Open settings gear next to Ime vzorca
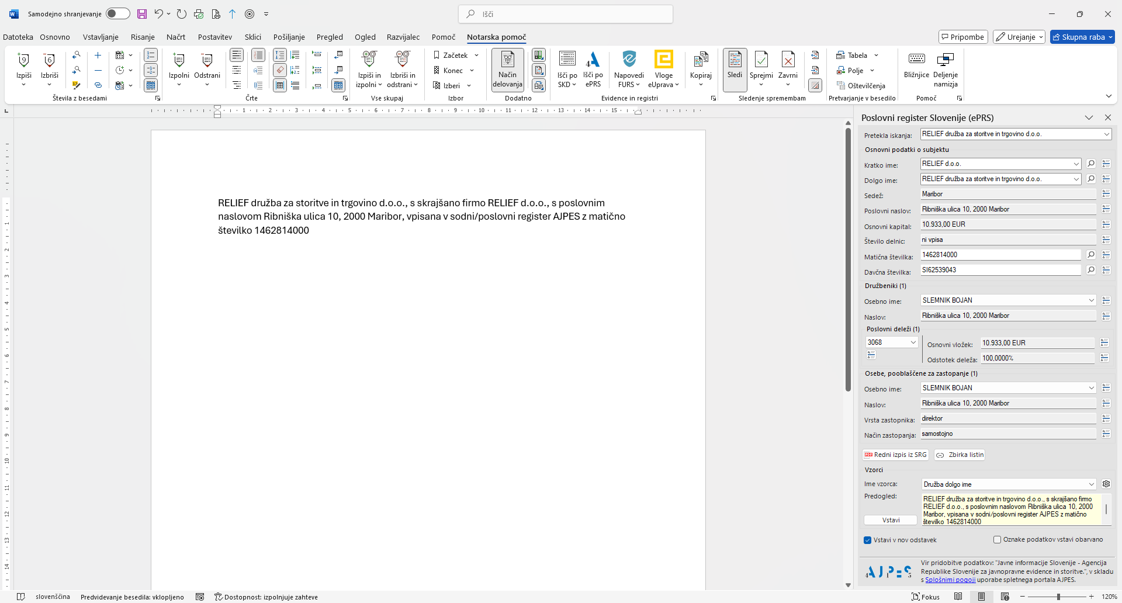The height and width of the screenshot is (603, 1122). 1106,484
